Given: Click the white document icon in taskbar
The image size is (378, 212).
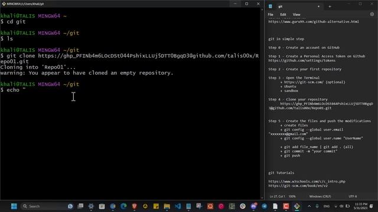Looking at the screenshot, I should pos(275,206).
